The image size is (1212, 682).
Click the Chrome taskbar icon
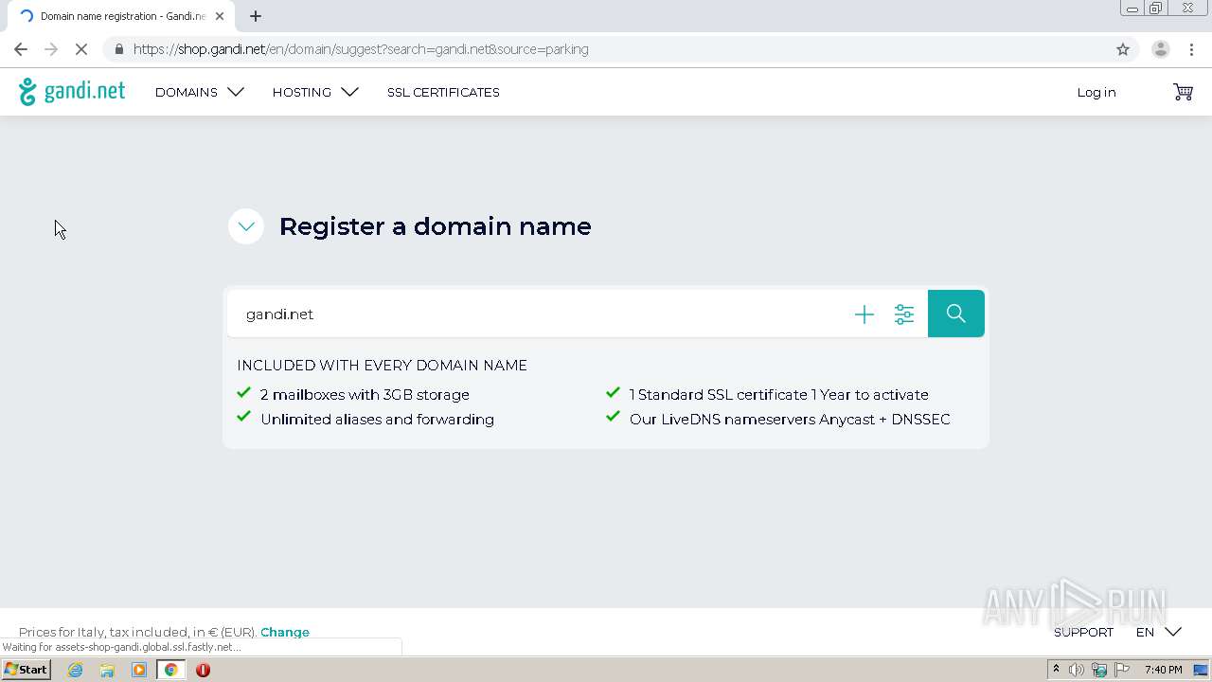(170, 670)
